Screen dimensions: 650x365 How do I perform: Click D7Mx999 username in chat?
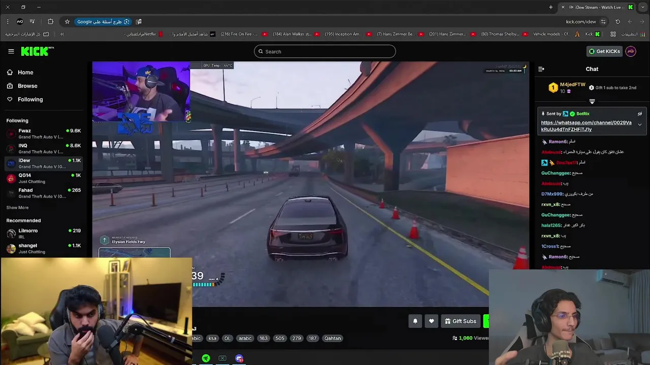point(552,194)
